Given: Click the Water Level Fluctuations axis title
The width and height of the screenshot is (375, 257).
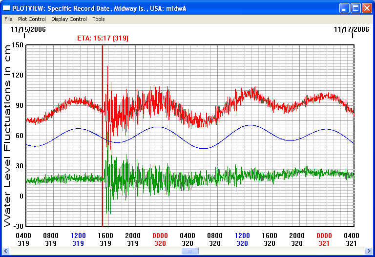Looking at the screenshot, I should tap(7, 136).
